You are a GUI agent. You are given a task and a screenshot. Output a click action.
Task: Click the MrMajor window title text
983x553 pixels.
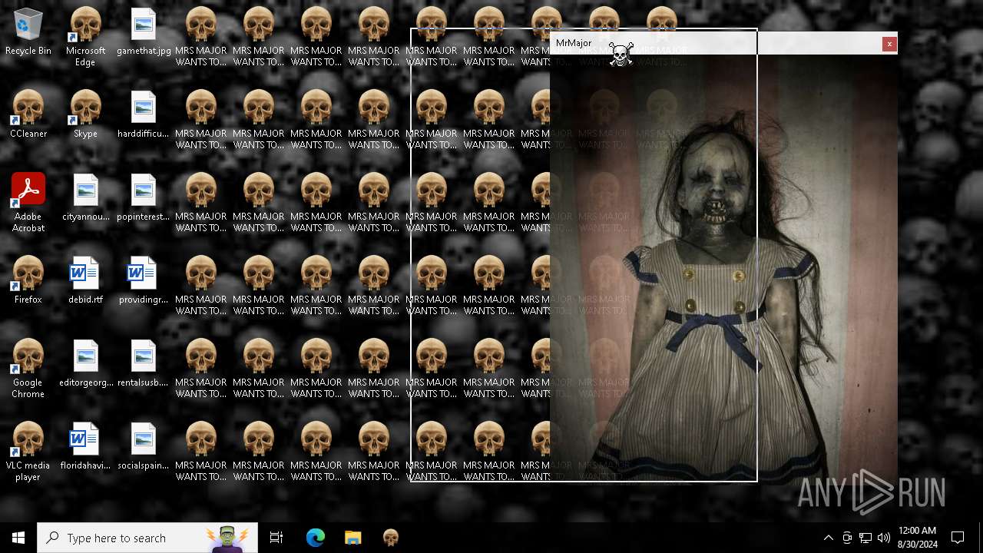tap(574, 43)
